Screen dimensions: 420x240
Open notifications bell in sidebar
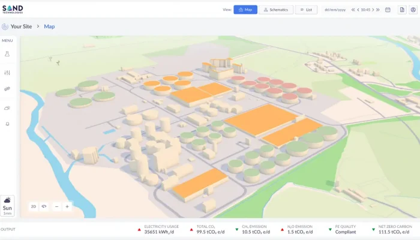click(7, 124)
